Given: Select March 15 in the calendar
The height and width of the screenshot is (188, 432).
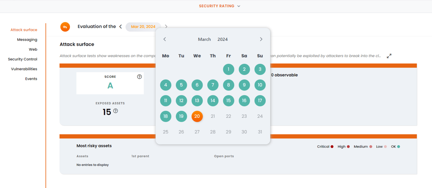Looking at the screenshot, I should (x=229, y=101).
